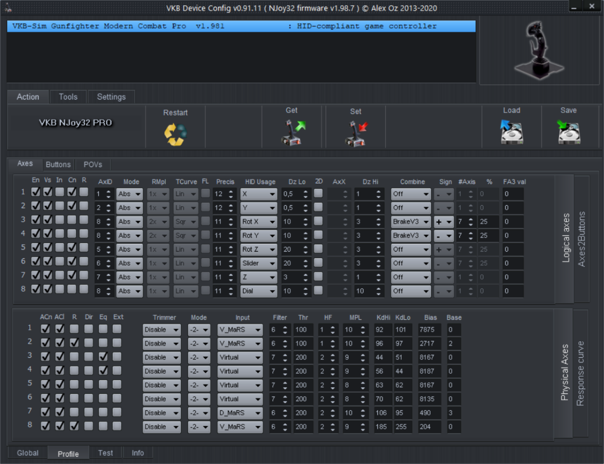Viewport: 604px width, 464px height.
Task: Click the Save disk icon
Action: pyautogui.click(x=568, y=131)
